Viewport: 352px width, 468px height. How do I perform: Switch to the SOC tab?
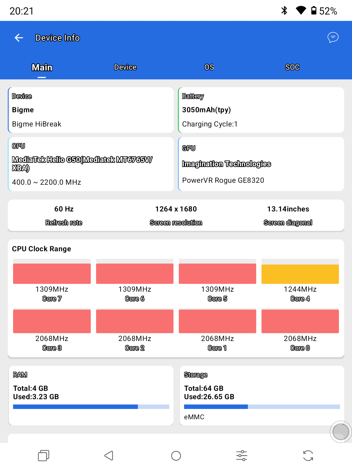tap(292, 67)
